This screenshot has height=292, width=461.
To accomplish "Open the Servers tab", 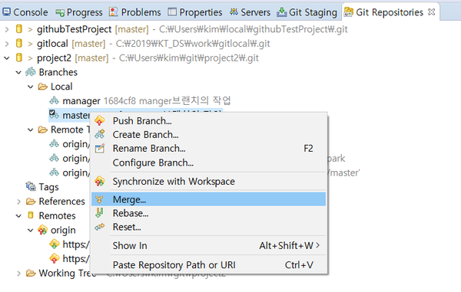I will [250, 12].
